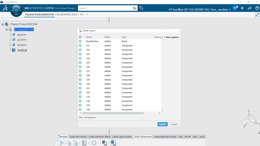
Task: Add a new tab with plus button
Action: 87,14
